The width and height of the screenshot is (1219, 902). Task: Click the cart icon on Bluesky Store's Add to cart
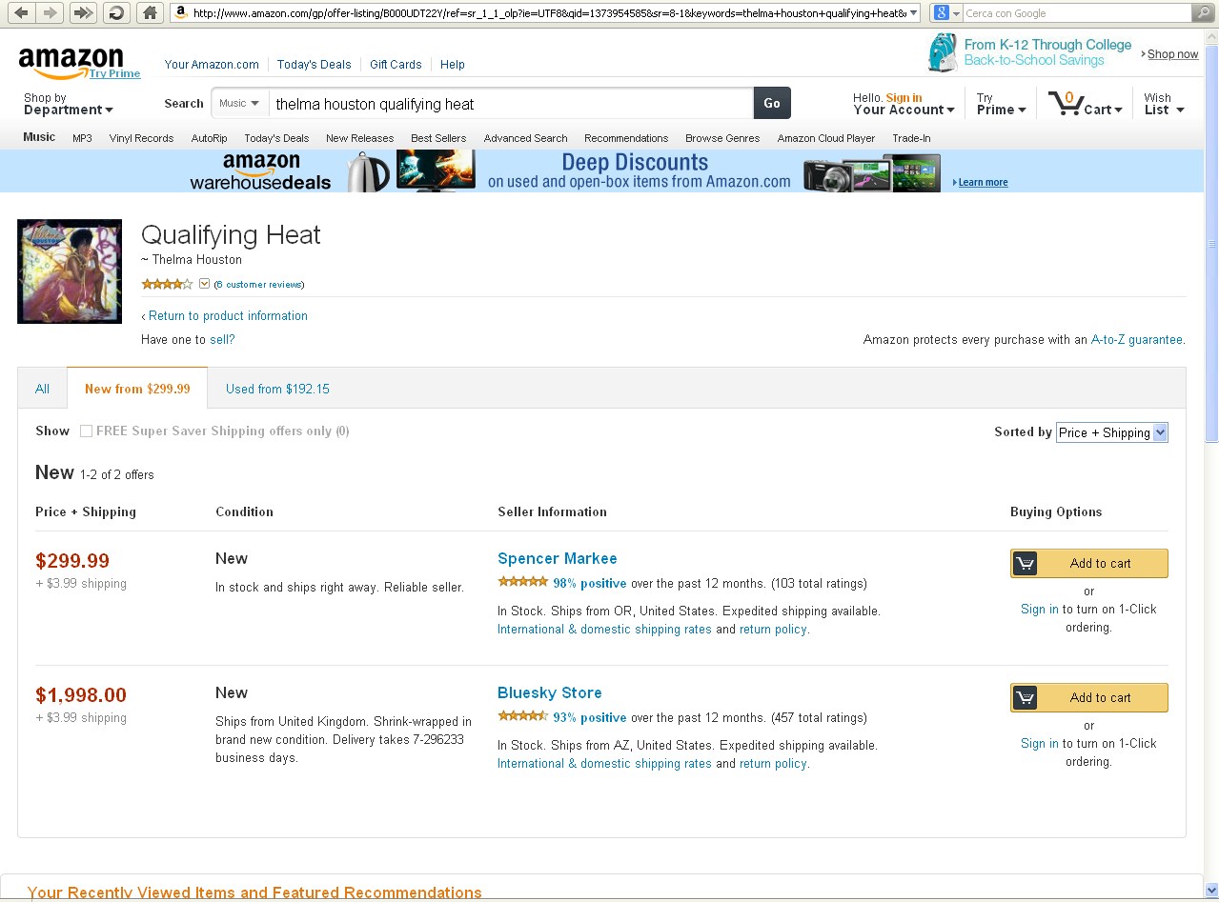pyautogui.click(x=1025, y=697)
